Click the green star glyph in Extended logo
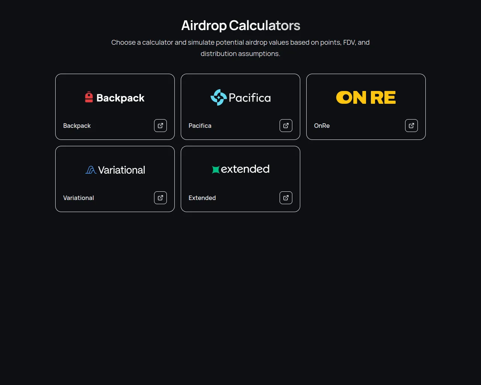The image size is (481, 385). click(x=216, y=170)
